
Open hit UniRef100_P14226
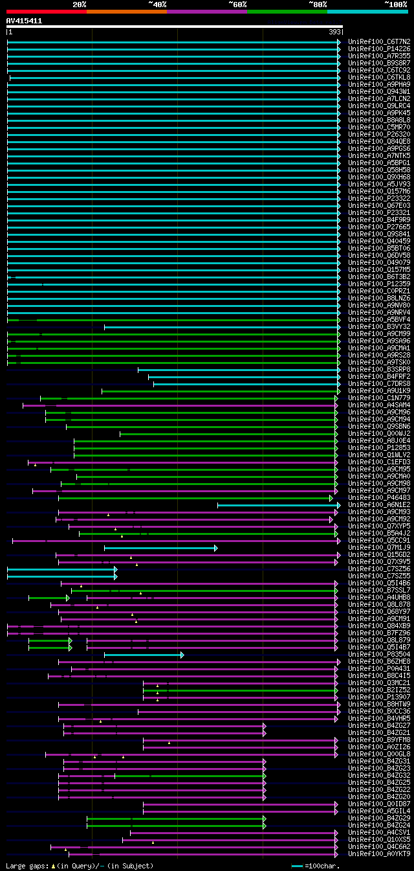tap(379, 49)
